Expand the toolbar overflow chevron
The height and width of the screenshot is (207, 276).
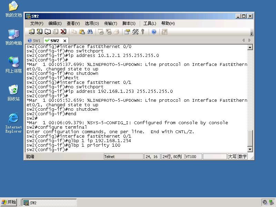252,34
